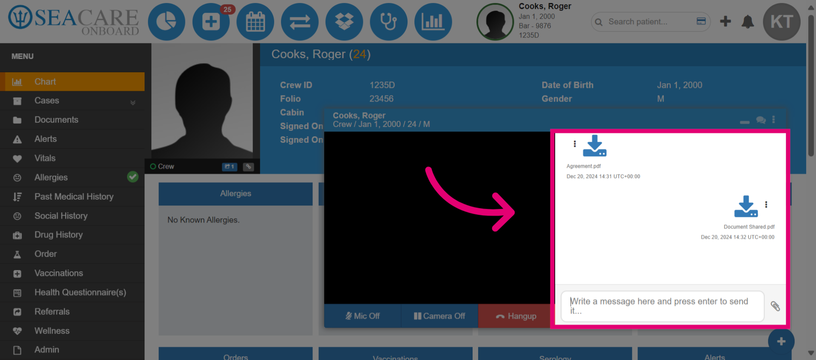Click the page vertical scrollbar
The image size is (816, 360).
point(811,85)
